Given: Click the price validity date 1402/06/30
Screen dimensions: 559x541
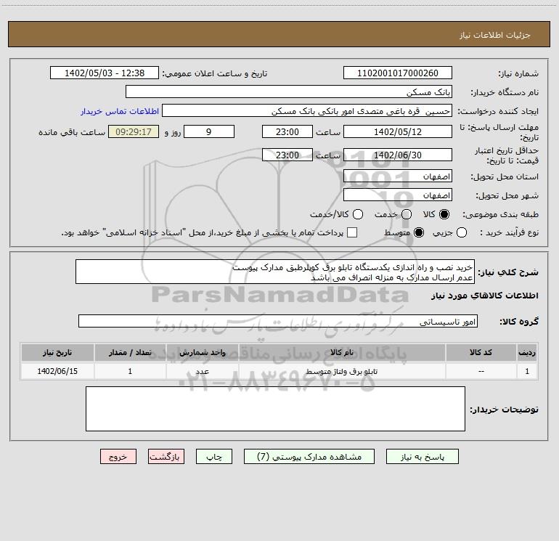Looking at the screenshot, I should tap(398, 155).
